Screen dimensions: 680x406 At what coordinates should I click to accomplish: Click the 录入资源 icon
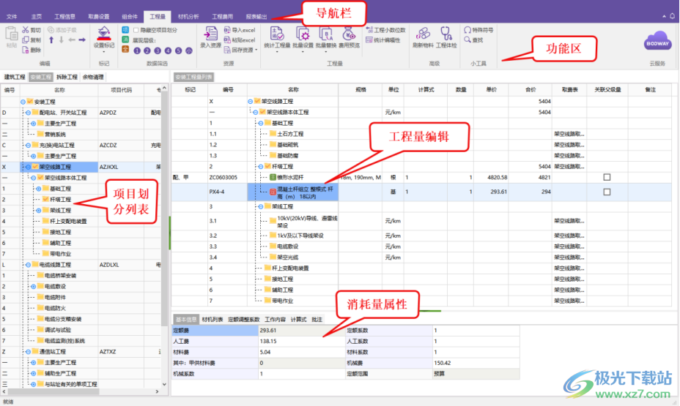click(x=211, y=34)
